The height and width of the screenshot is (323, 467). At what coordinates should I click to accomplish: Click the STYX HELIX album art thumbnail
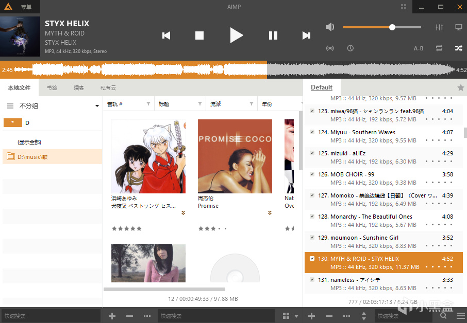(20, 36)
